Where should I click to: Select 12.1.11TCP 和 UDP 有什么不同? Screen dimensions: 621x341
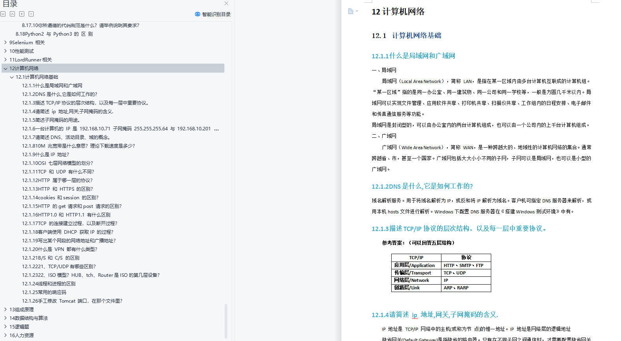pos(58,171)
